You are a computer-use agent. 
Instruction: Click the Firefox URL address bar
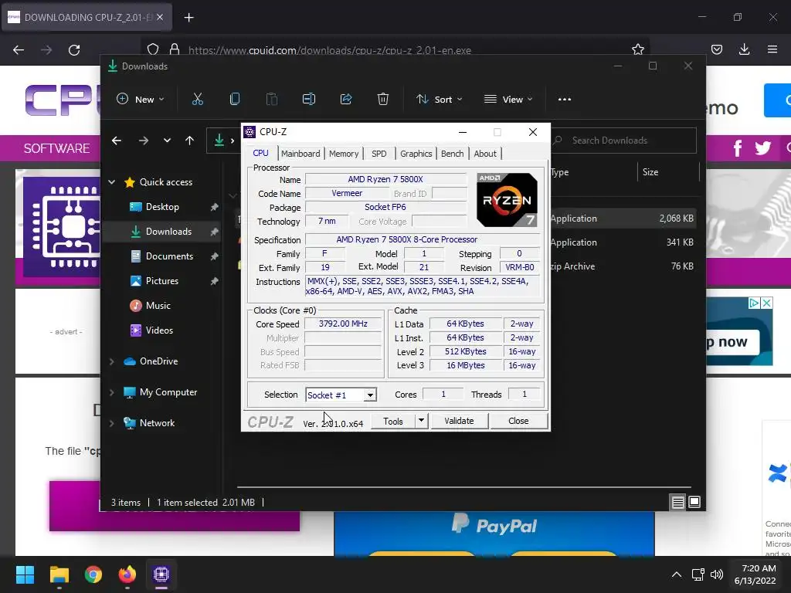(x=393, y=50)
